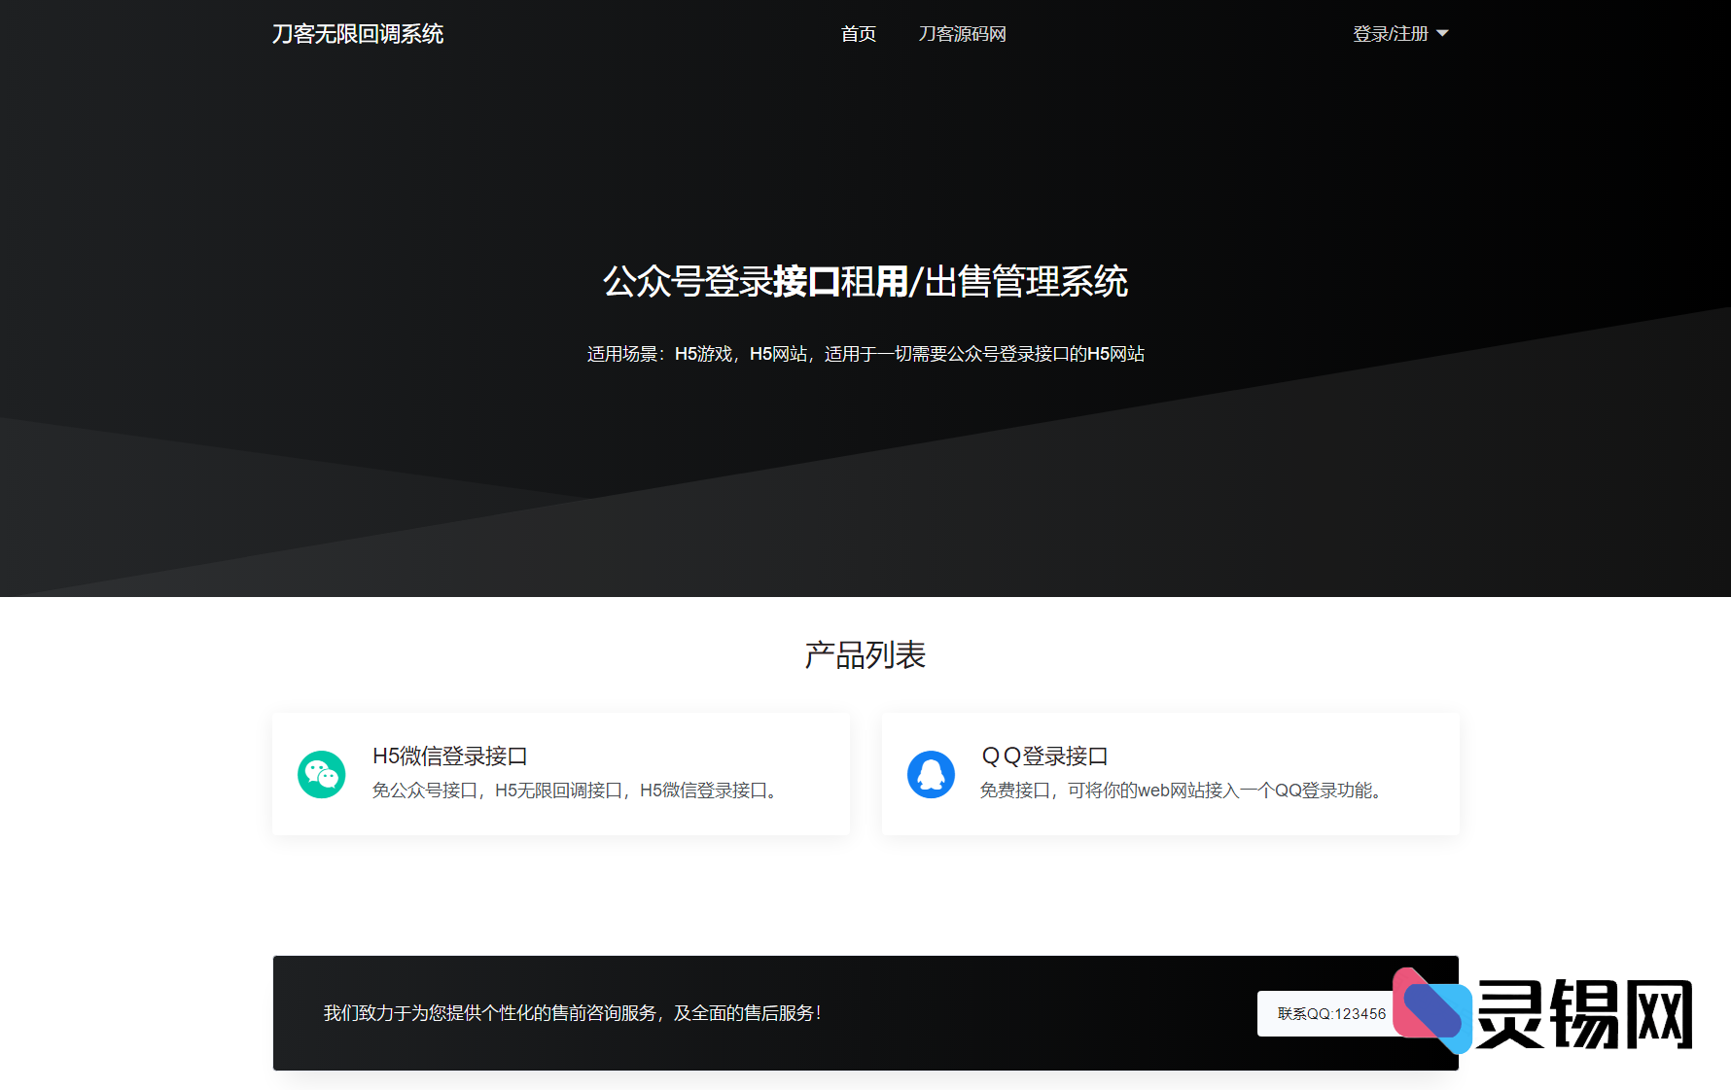Screen dimensions: 1731x1090
Task: Click the hero title 公众号登录接口租用/出售管理系统
Action: point(865,283)
